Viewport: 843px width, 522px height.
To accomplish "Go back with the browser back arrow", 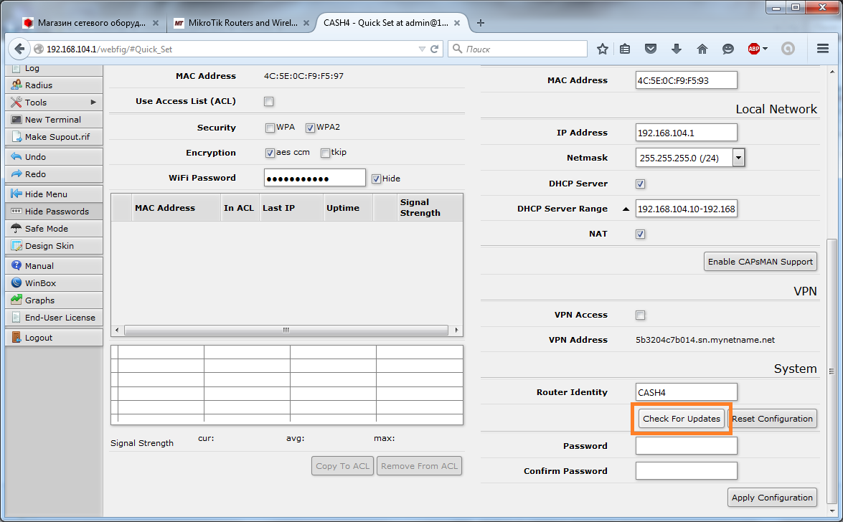I will 18,49.
